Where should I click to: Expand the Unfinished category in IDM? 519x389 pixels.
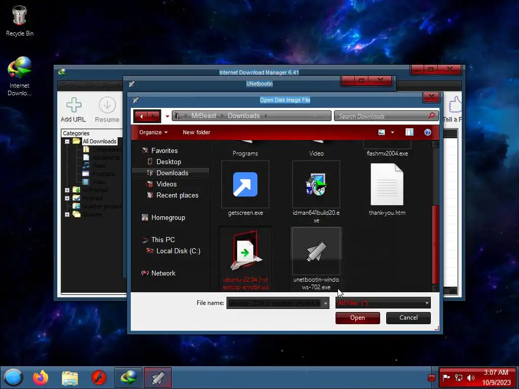pos(67,190)
